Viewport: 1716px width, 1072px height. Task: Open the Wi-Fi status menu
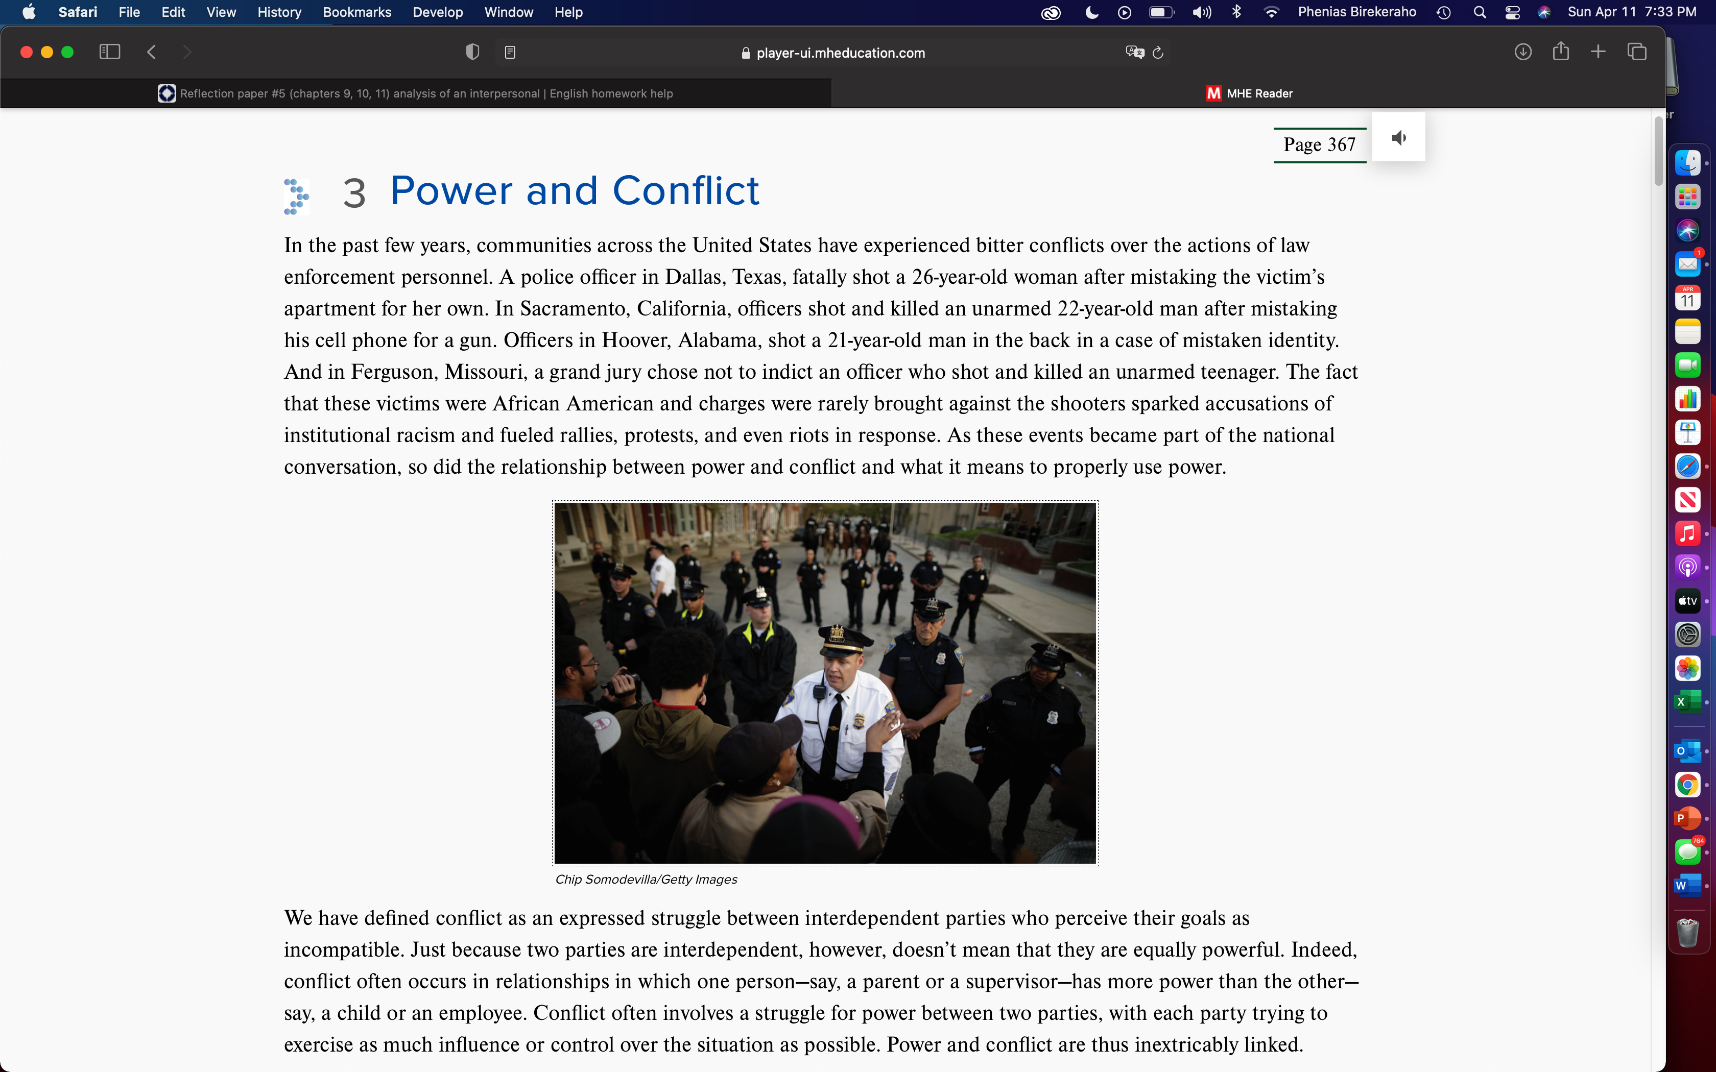tap(1271, 12)
